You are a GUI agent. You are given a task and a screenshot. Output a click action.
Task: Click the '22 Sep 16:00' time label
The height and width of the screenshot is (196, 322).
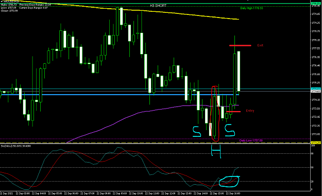[233, 193]
